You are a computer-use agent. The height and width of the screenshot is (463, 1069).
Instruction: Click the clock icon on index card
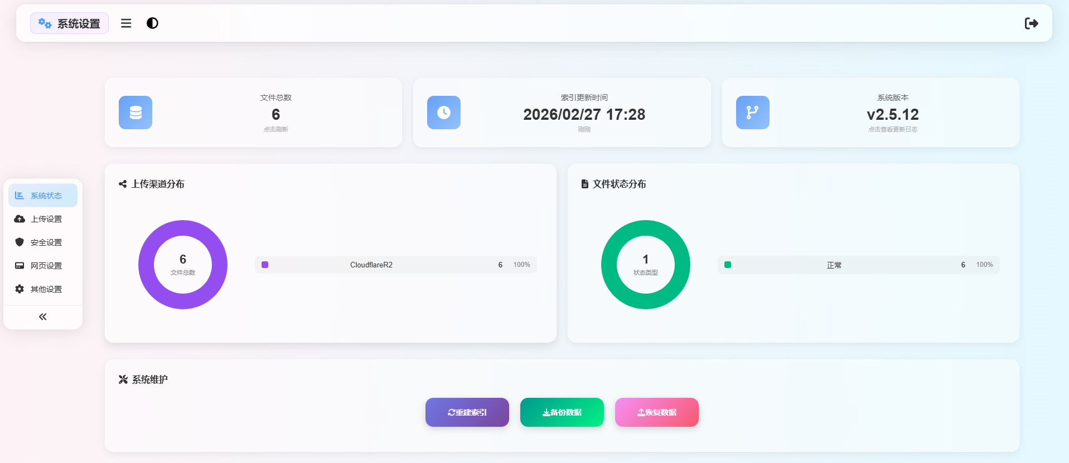click(x=444, y=113)
